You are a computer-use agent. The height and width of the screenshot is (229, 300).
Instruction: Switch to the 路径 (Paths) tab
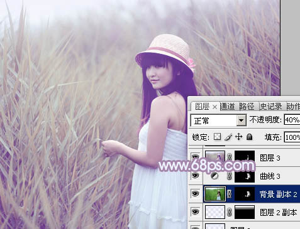(247, 107)
